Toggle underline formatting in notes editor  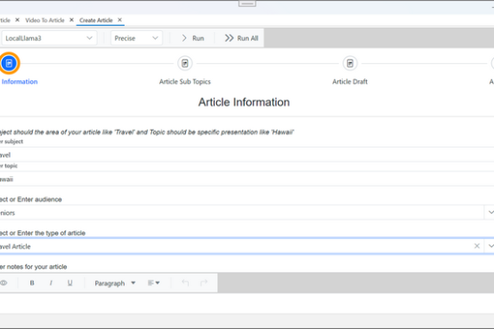pyautogui.click(x=70, y=283)
